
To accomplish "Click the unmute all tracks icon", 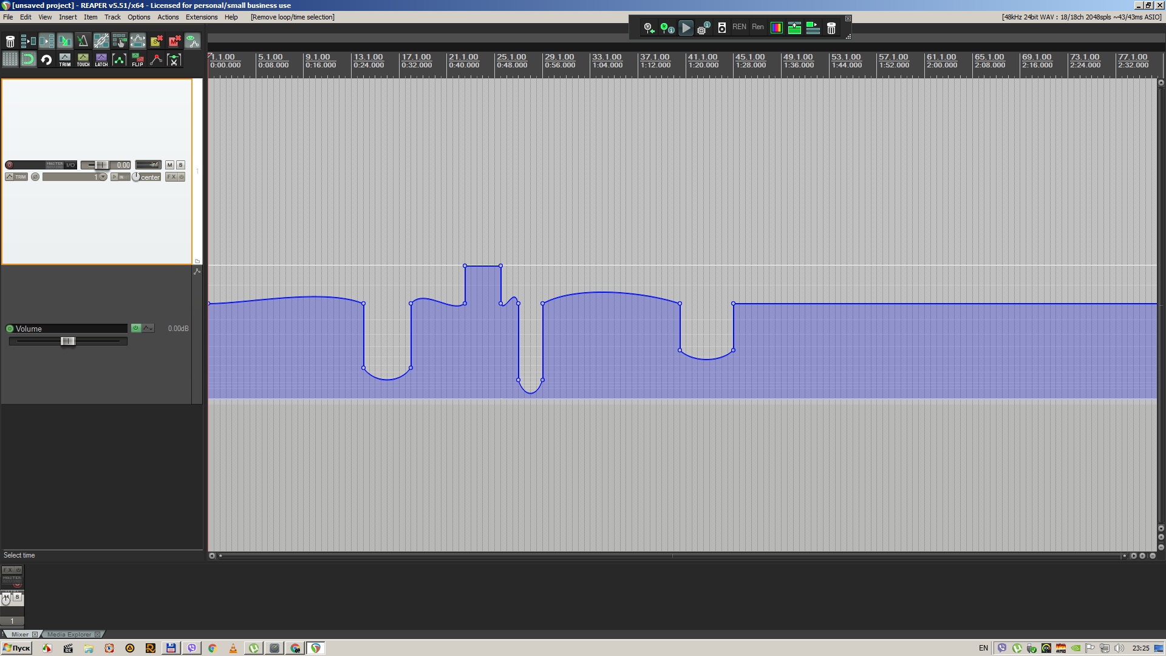I will click(x=174, y=41).
